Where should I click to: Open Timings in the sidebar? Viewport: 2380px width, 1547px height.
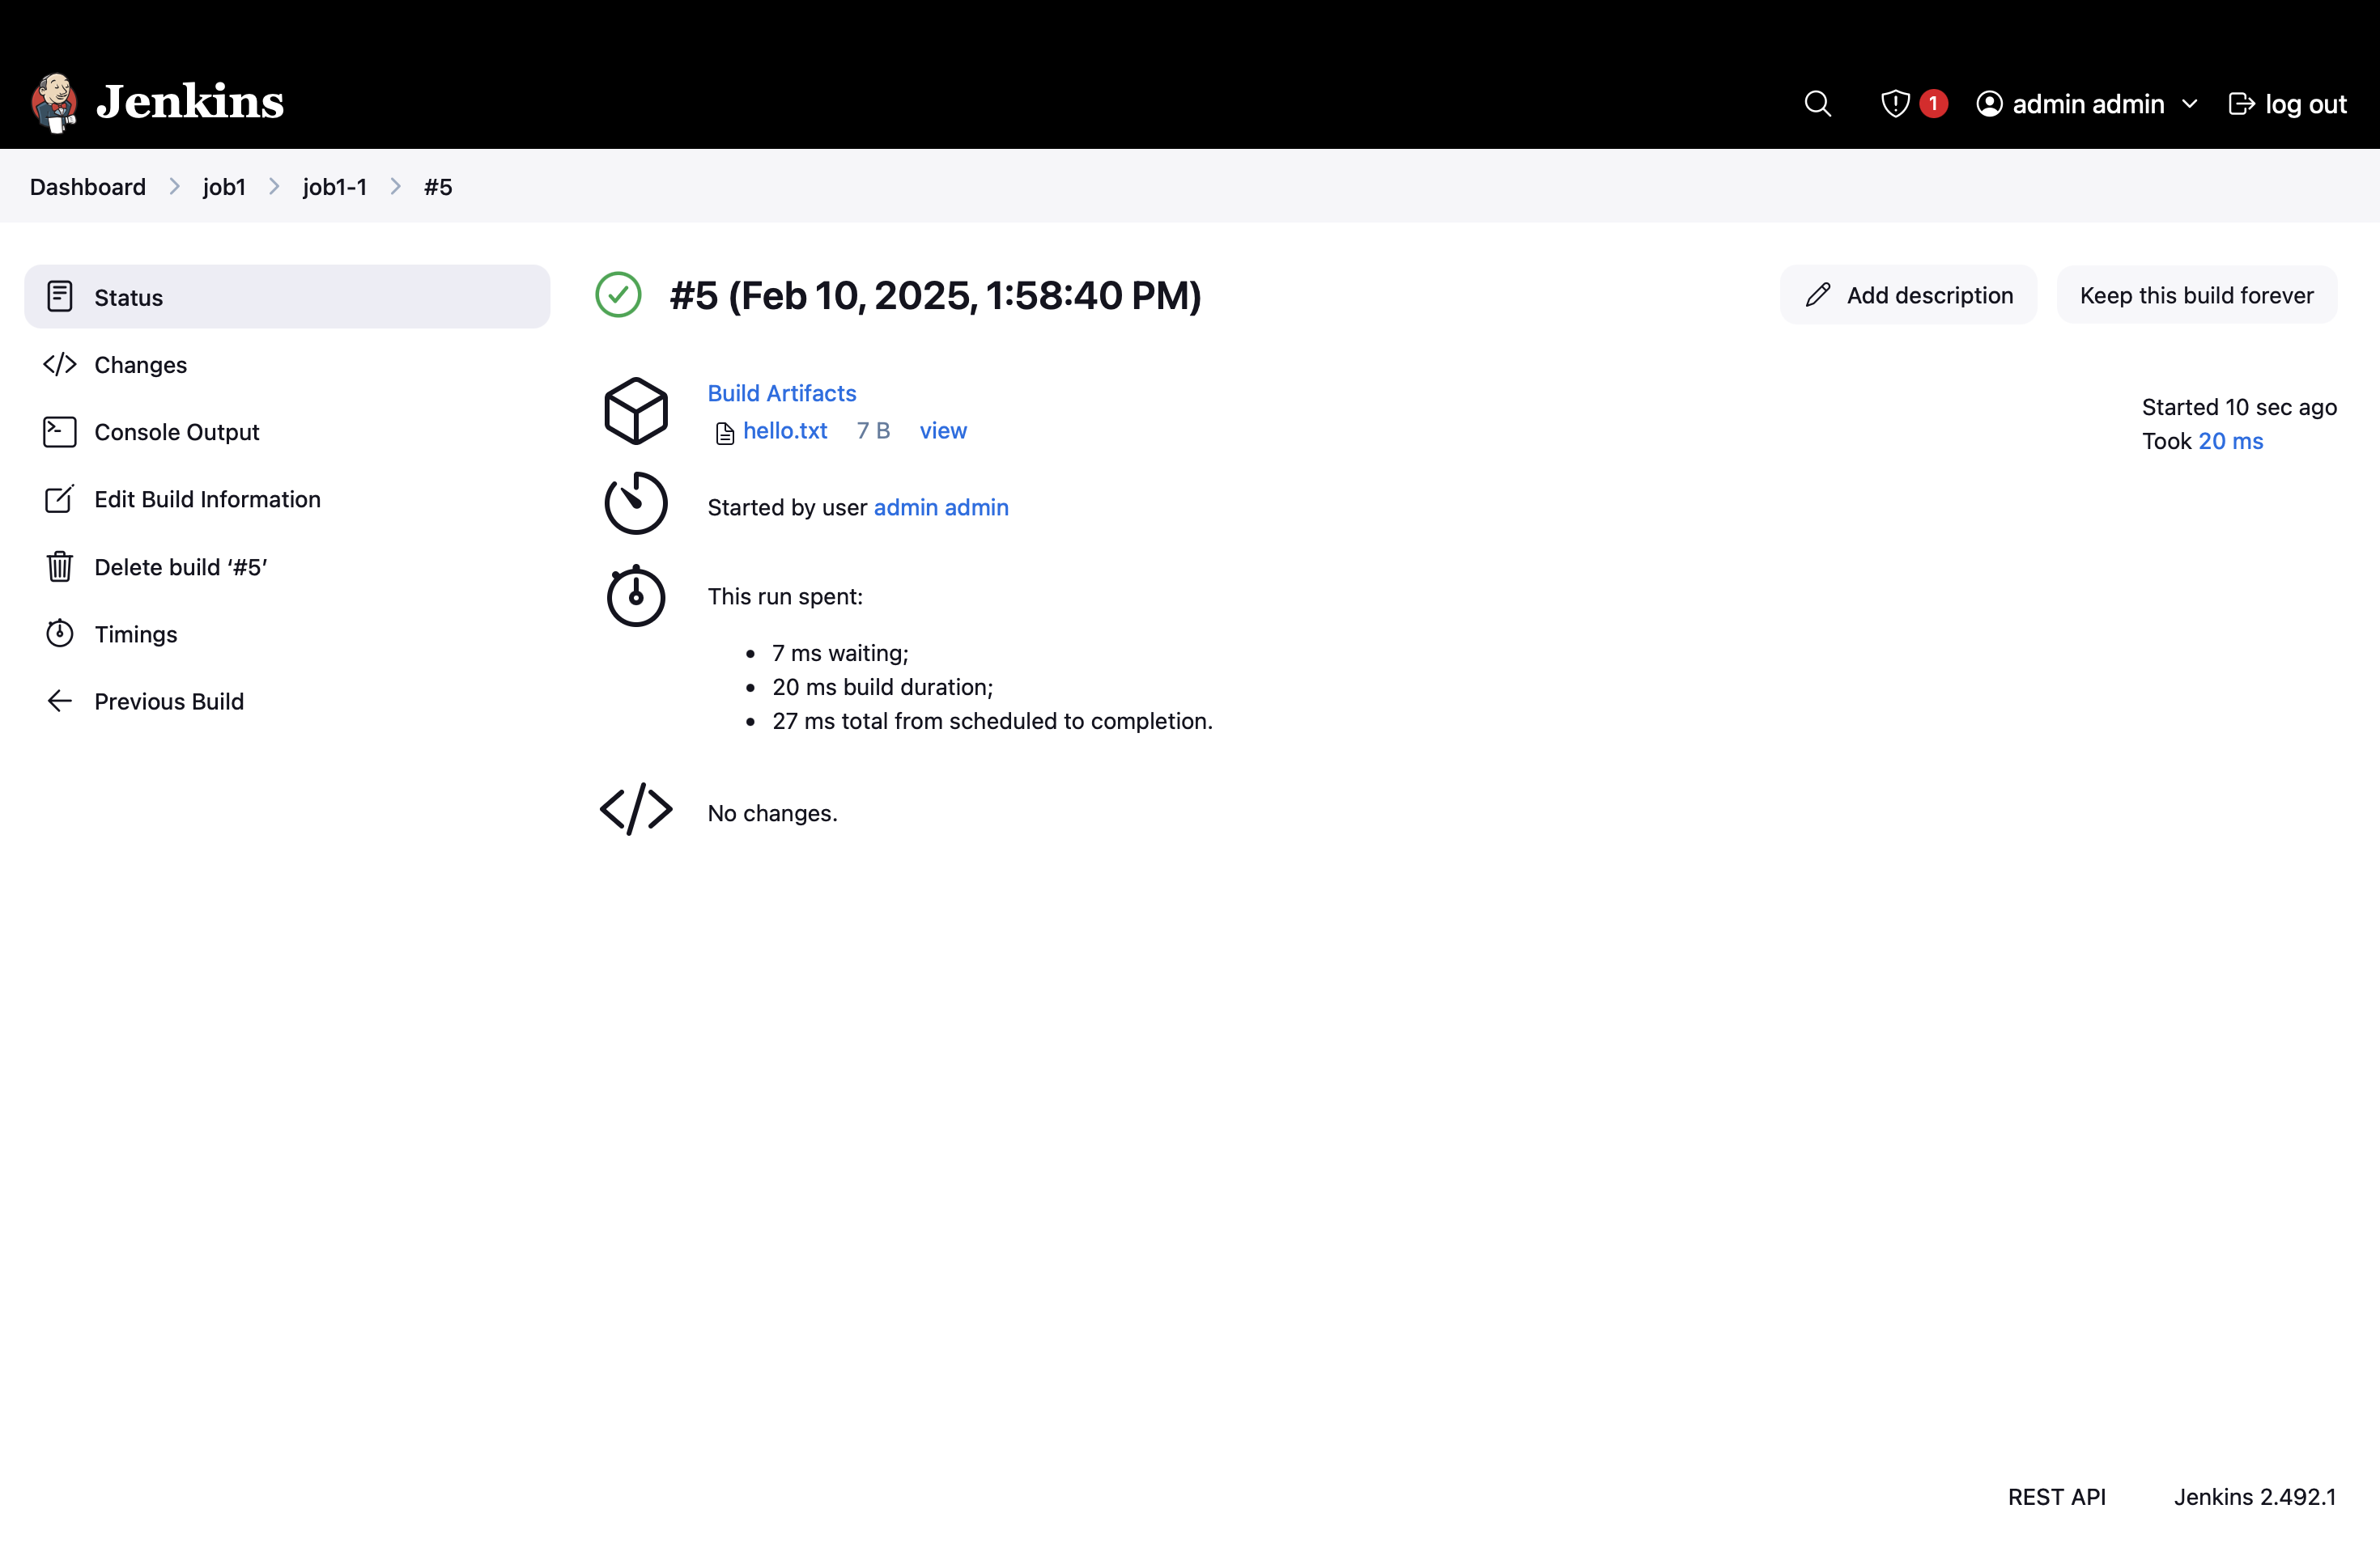click(x=287, y=634)
